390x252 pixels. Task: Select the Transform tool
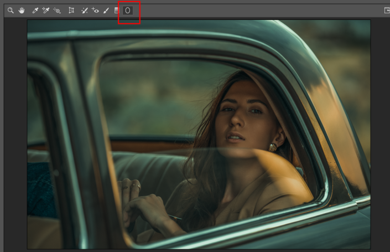pos(71,11)
